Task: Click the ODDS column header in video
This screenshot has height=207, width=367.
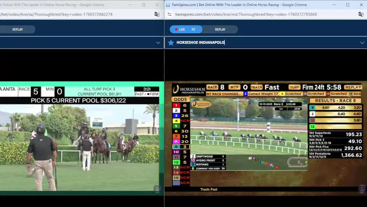Action: coord(180,99)
